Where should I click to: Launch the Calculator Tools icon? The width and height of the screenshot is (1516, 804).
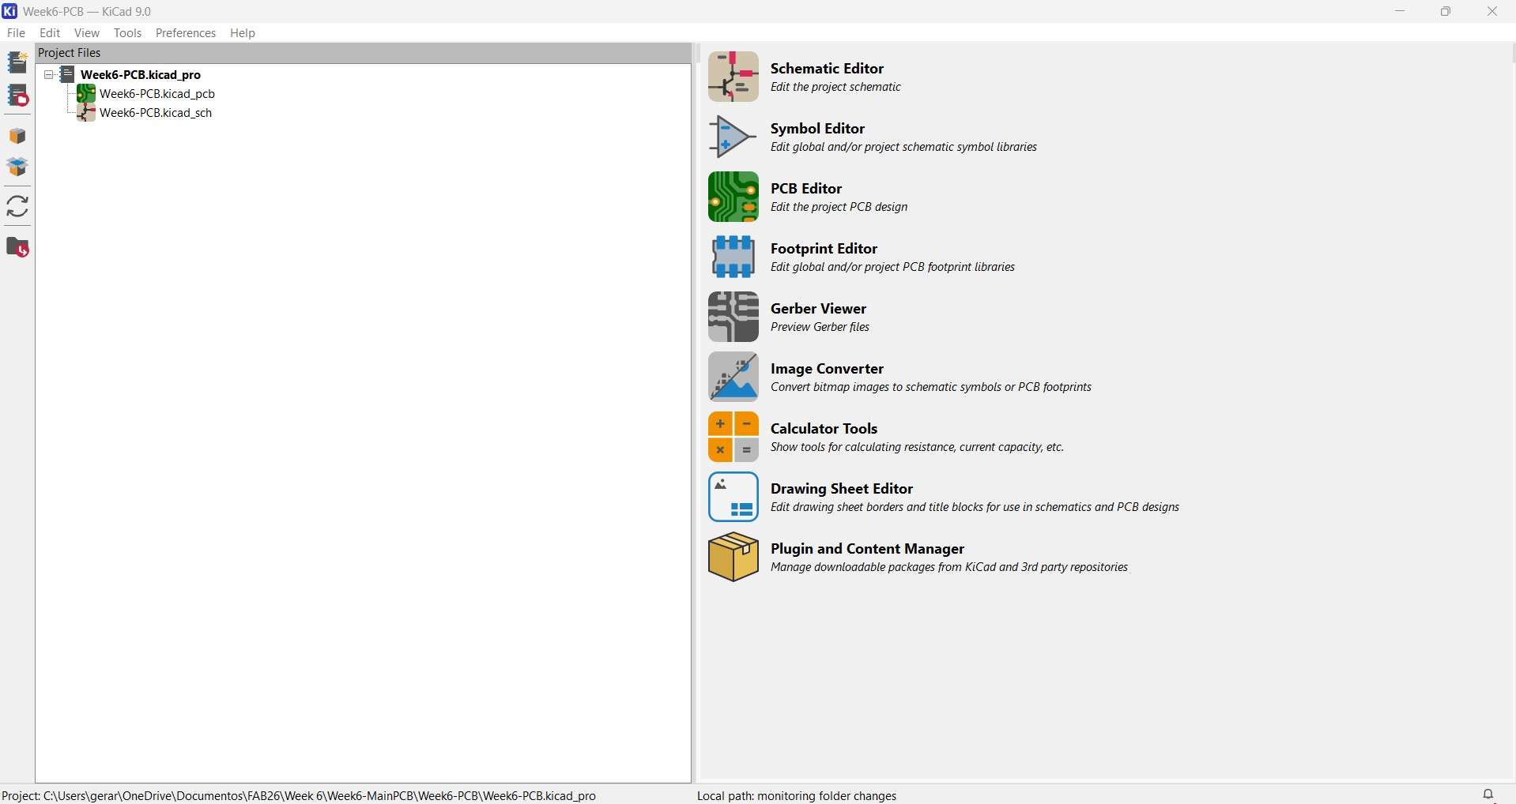point(733,438)
